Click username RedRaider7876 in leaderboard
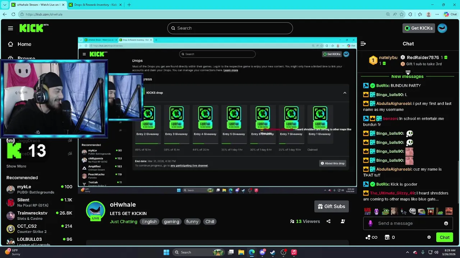Viewport: 460px width, 258px height. point(423,57)
